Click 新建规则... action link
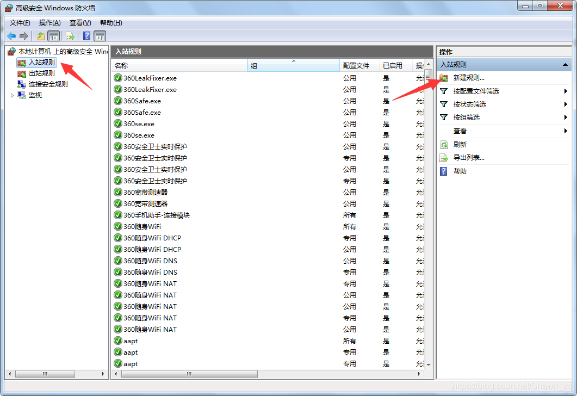Screen dimensions: 577x396 click(469, 78)
